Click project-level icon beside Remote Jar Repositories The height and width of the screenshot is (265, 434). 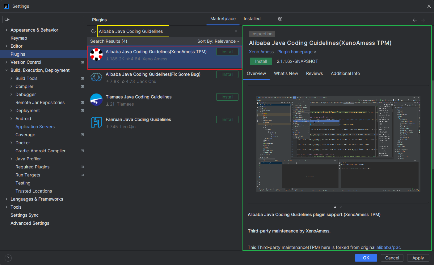(82, 102)
